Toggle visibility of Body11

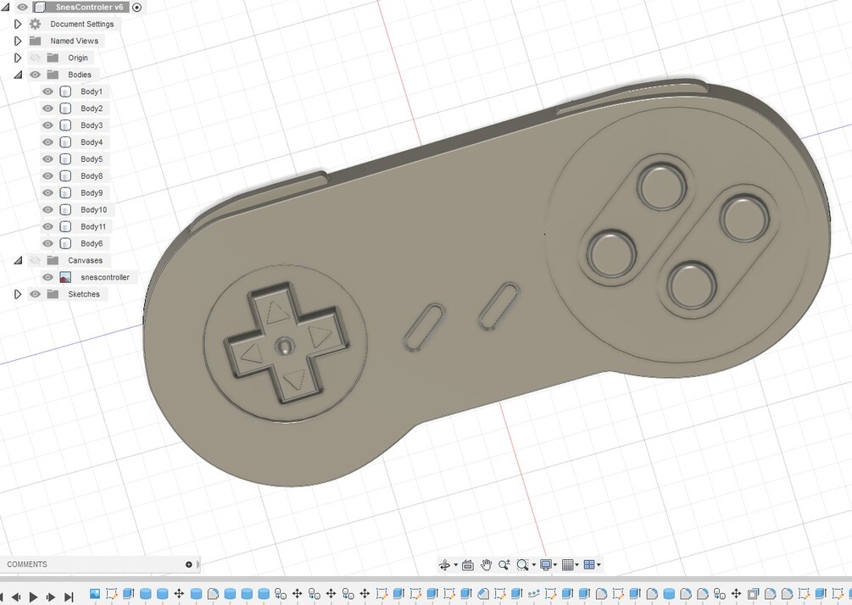click(47, 226)
